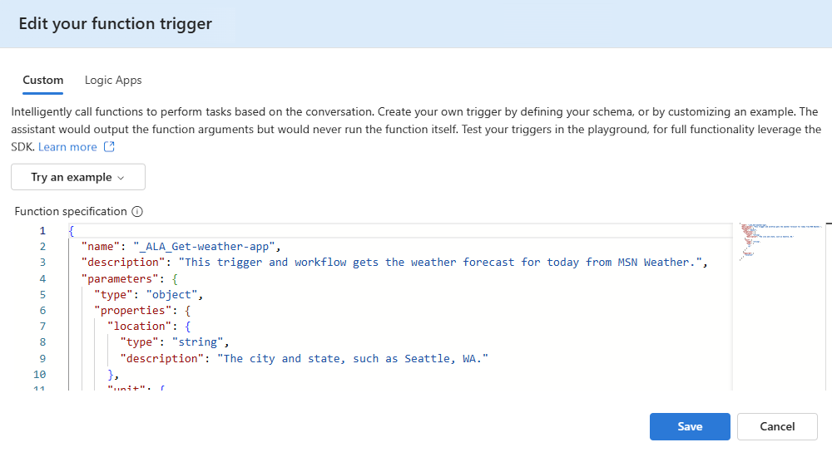Follow the Learn more link
The width and height of the screenshot is (832, 457).
click(67, 147)
